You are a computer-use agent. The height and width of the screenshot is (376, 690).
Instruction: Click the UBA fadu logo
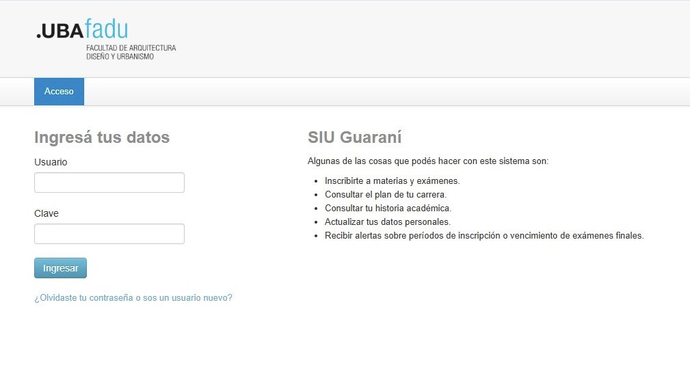point(105,39)
